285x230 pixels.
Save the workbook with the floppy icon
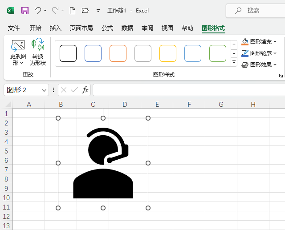click(25, 11)
